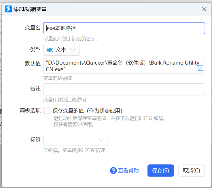Open the 查看帮助 link
The width and height of the screenshot is (212, 188).
[128, 170]
